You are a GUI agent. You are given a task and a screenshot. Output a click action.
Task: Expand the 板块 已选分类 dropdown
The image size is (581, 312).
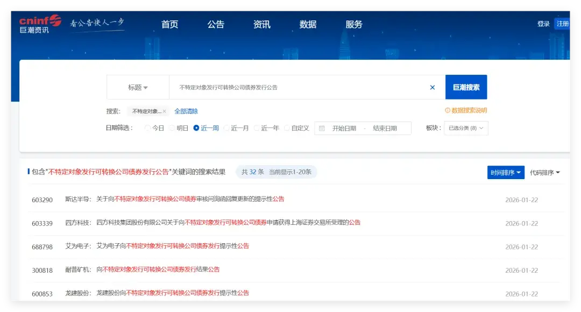pyautogui.click(x=466, y=128)
